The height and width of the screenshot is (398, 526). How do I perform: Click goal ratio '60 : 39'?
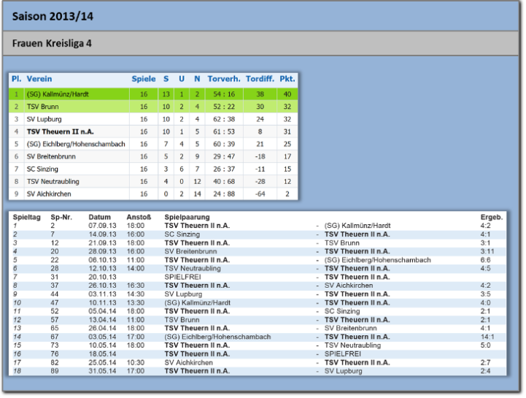pyautogui.click(x=224, y=144)
